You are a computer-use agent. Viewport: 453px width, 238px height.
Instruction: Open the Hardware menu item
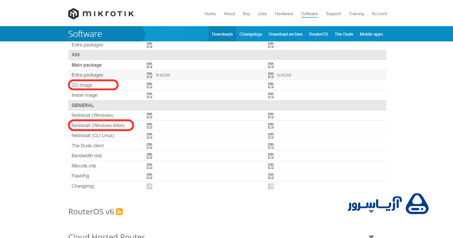click(x=284, y=14)
